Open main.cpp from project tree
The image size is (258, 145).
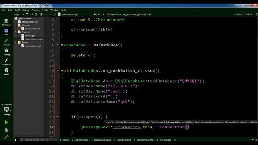30,35
